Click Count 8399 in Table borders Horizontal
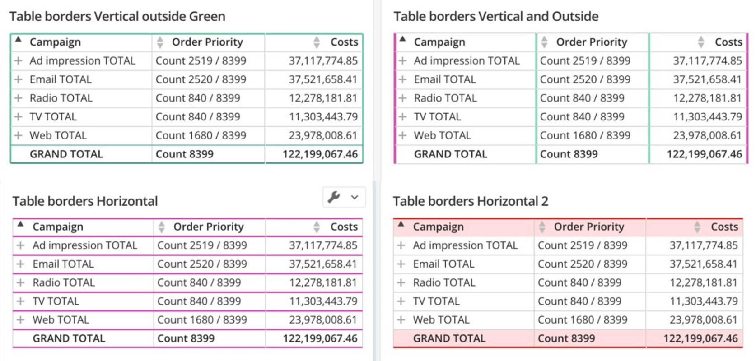The image size is (756, 361). click(x=186, y=339)
